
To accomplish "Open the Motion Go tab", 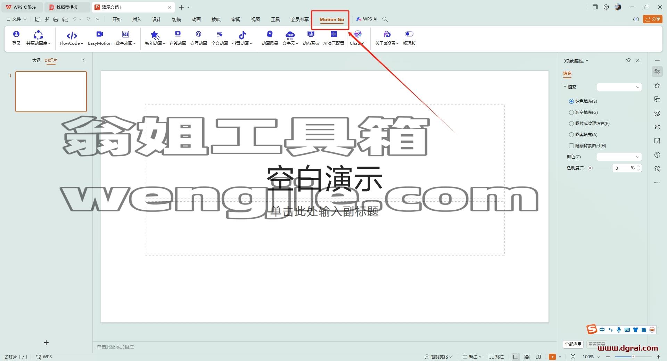I will click(332, 19).
